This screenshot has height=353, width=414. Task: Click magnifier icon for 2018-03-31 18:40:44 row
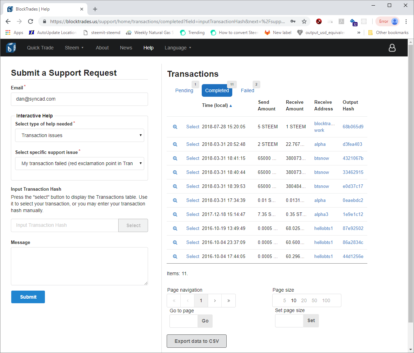tap(175, 172)
